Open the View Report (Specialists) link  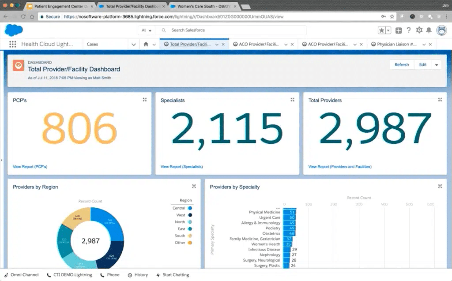pos(181,167)
